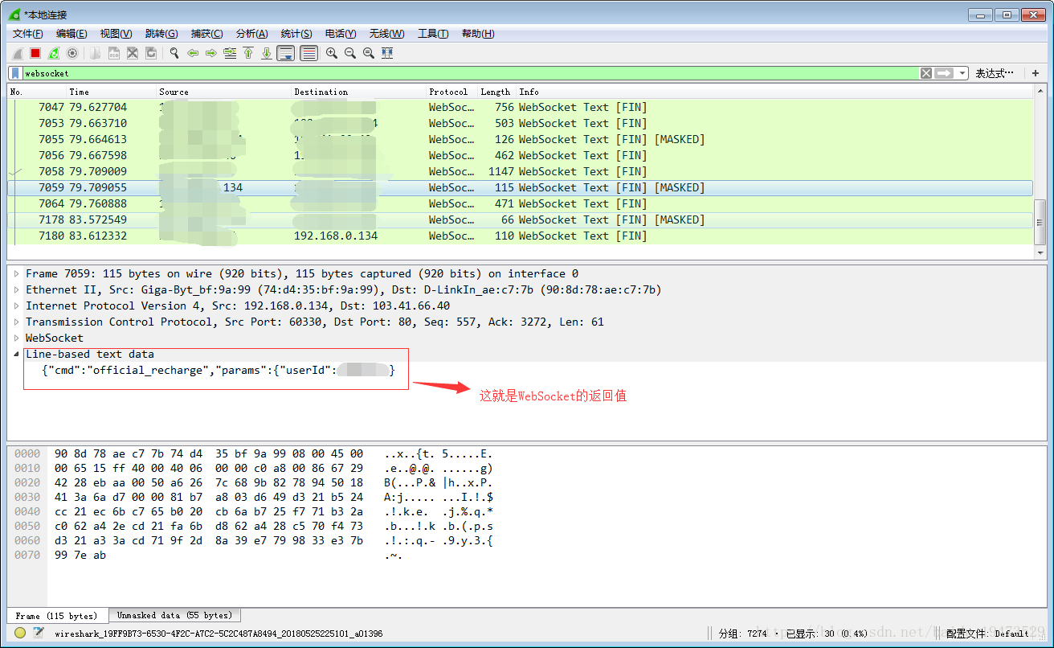Open Find Packet magnifier icon
1054x648 pixels.
point(174,53)
